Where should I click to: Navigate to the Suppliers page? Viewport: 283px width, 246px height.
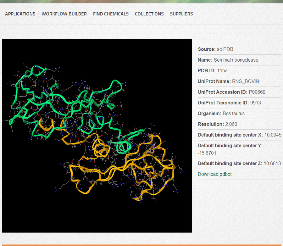tap(181, 14)
